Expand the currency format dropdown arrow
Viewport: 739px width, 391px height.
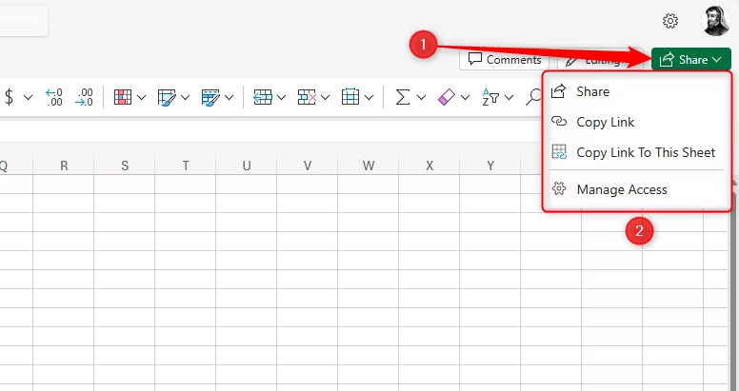pyautogui.click(x=28, y=98)
